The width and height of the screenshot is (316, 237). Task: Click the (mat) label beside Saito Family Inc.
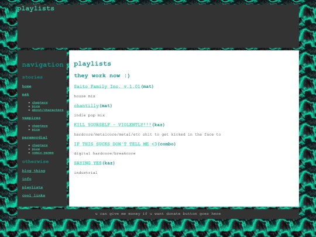coord(147,87)
